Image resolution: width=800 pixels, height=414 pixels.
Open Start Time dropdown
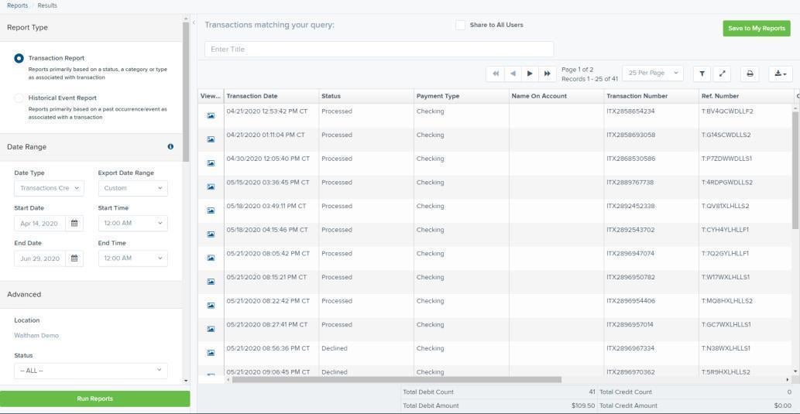pos(132,224)
